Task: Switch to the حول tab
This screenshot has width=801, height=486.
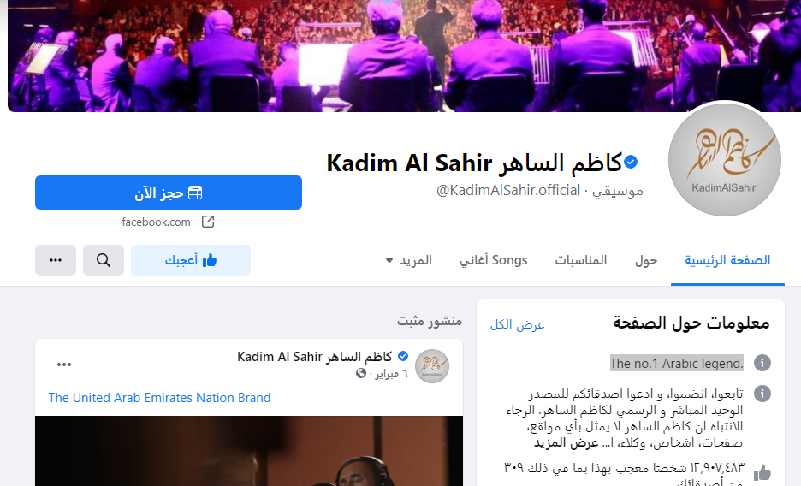Action: [x=646, y=260]
